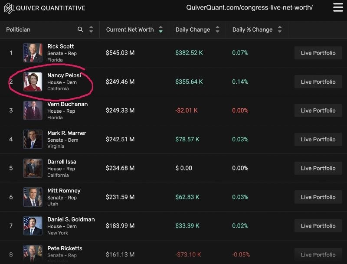The width and height of the screenshot is (347, 264).
Task: Click the QUIVER QUANTITATIVE brand text
Action: pos(50,8)
